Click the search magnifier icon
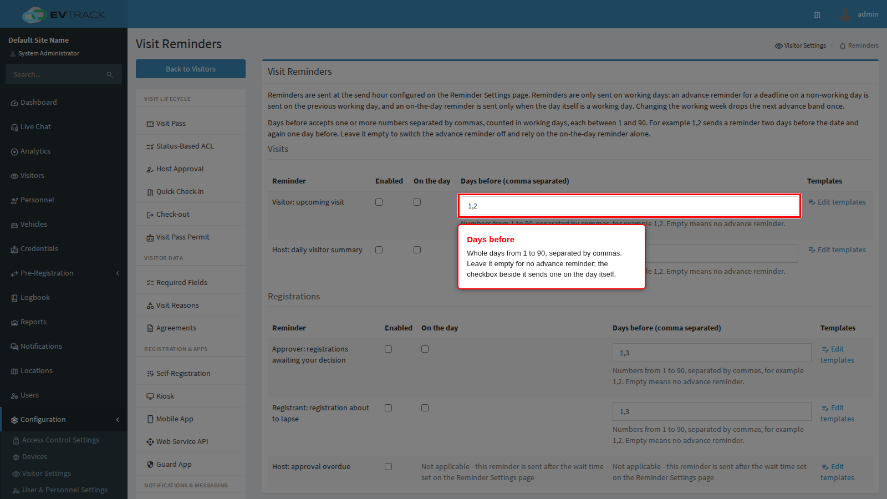Viewport: 887px width, 499px height. pos(110,75)
